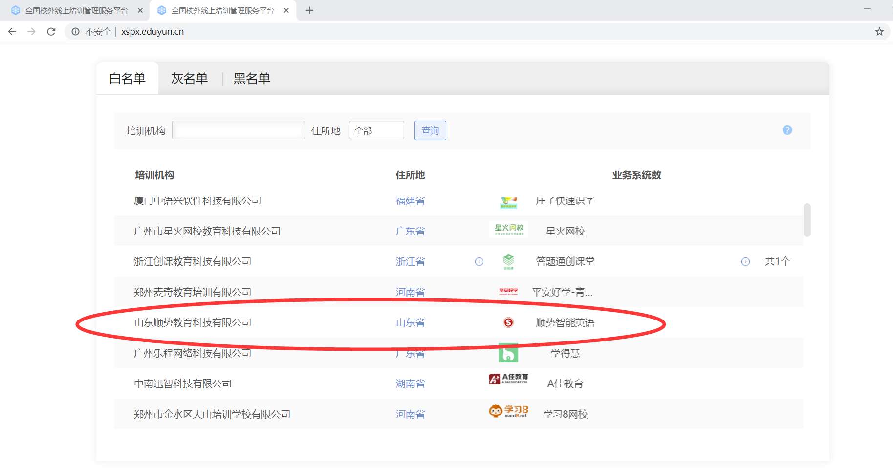Click the 学得慧 green logo
Screen dimensions: 893x469
pos(508,353)
